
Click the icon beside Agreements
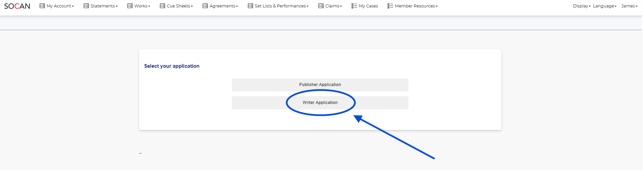pos(205,6)
